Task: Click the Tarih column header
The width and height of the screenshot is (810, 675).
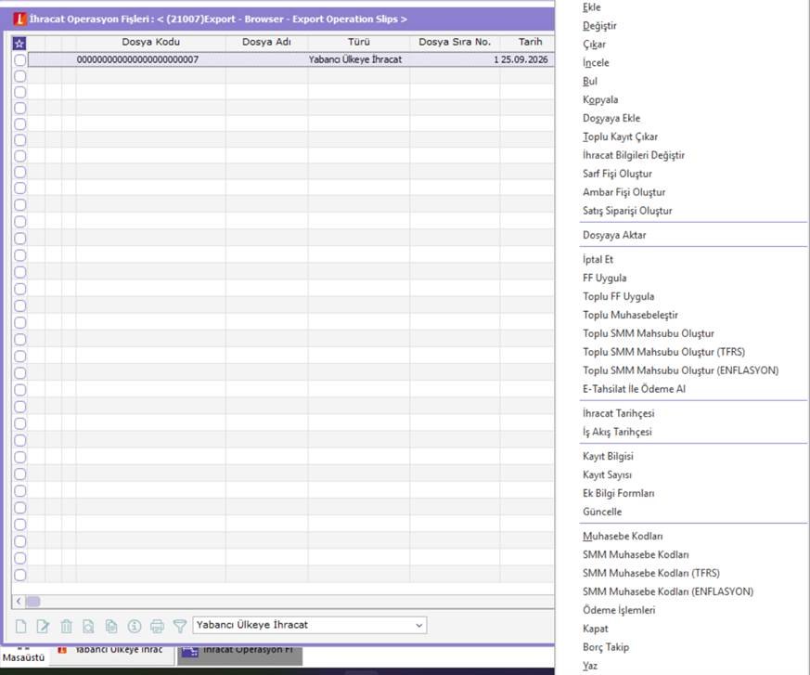Action: (530, 43)
